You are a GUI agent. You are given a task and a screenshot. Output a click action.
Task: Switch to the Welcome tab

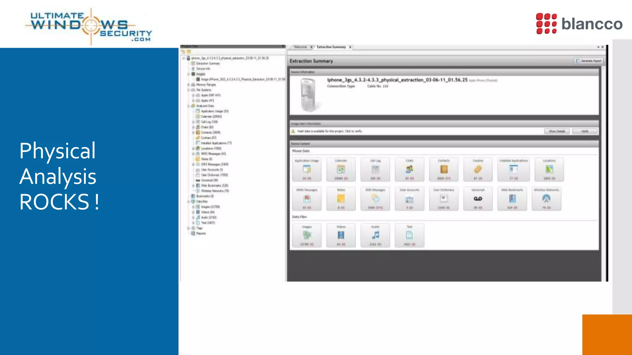pos(300,47)
